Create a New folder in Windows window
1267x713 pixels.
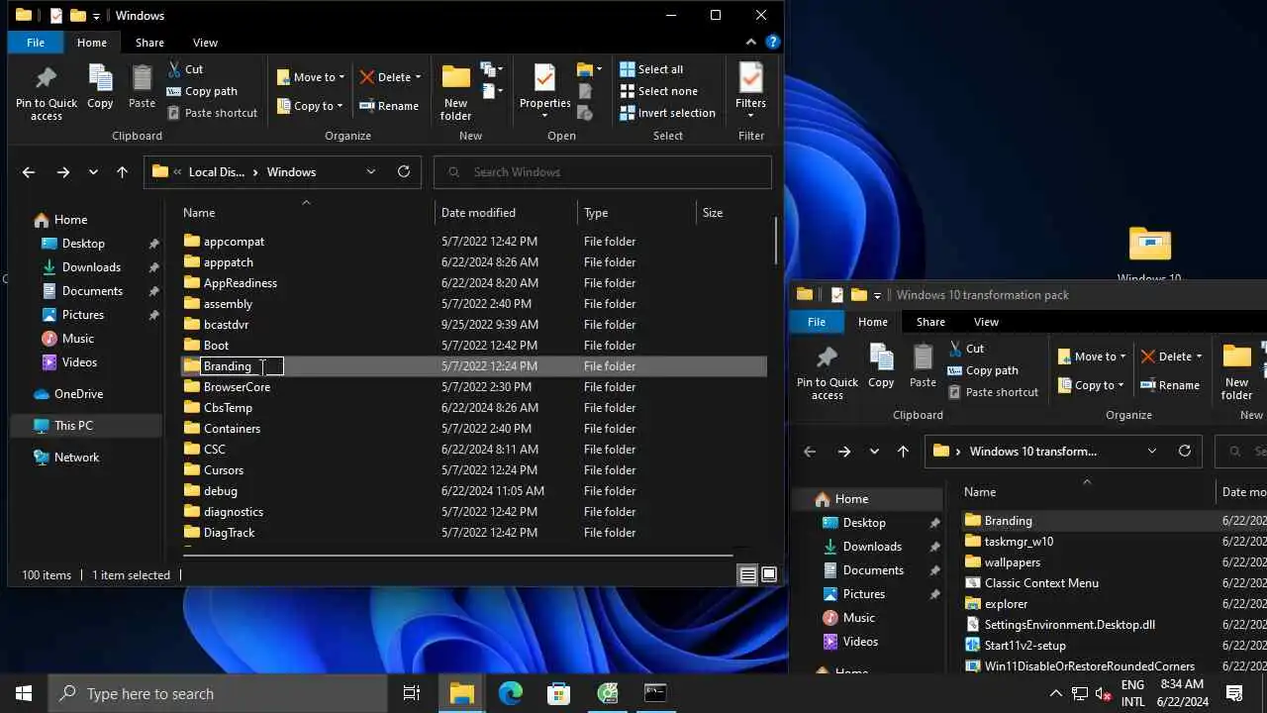pyautogui.click(x=455, y=93)
